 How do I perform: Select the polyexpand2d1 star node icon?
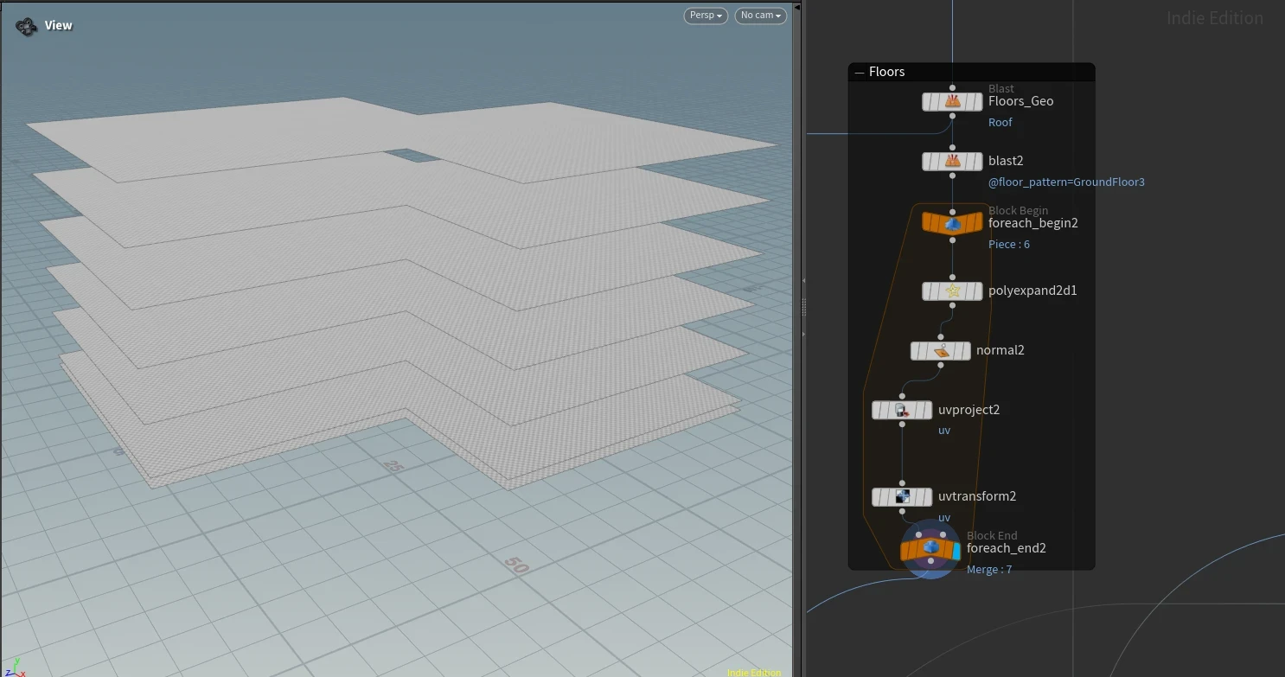953,291
